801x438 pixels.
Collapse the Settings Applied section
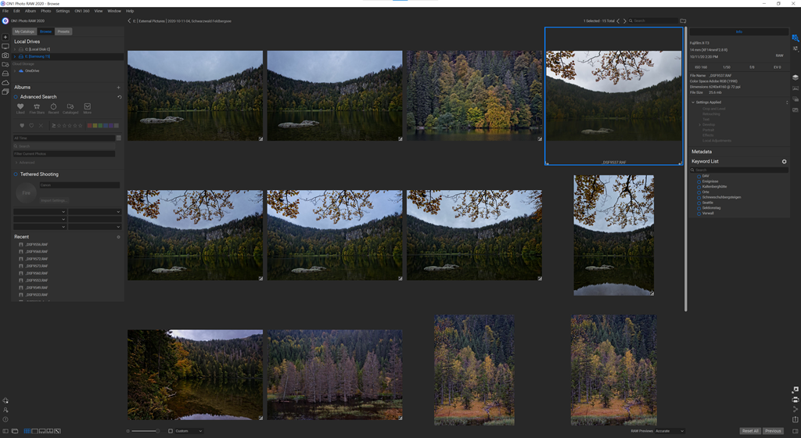pos(693,102)
